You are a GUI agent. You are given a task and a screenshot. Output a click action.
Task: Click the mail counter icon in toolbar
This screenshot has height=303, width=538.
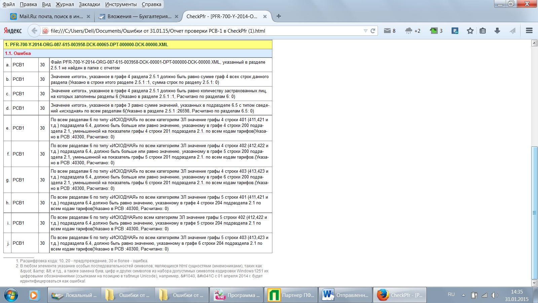click(387, 31)
